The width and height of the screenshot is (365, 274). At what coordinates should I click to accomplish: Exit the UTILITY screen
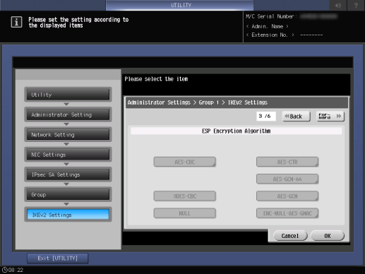(x=58, y=258)
